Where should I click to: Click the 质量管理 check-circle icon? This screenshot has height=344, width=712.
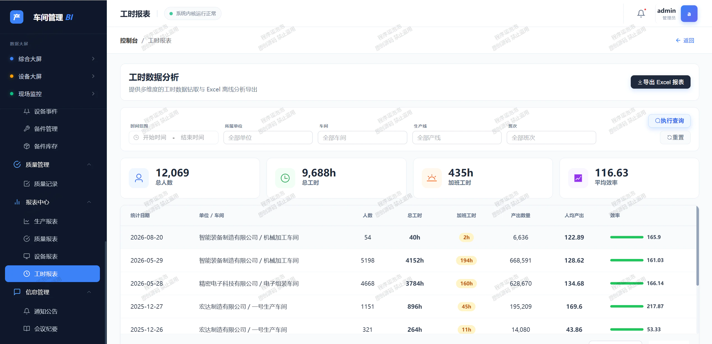(x=17, y=164)
